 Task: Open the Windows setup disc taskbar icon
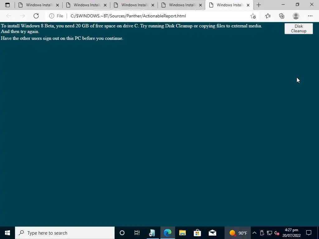[152, 233]
